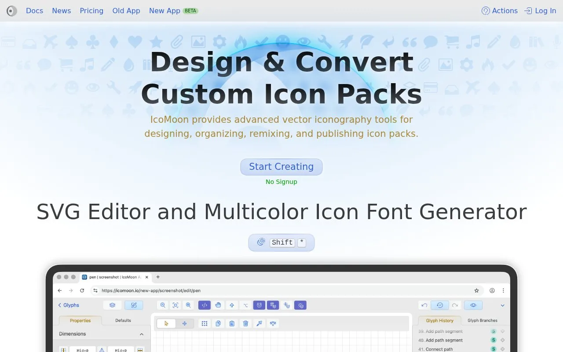Open the Pricing page
563x352 pixels.
[91, 11]
